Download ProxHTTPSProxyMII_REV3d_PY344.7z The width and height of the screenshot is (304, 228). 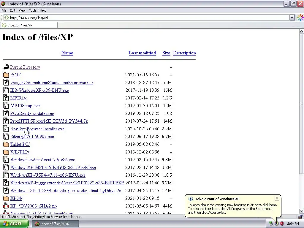tap(49, 121)
